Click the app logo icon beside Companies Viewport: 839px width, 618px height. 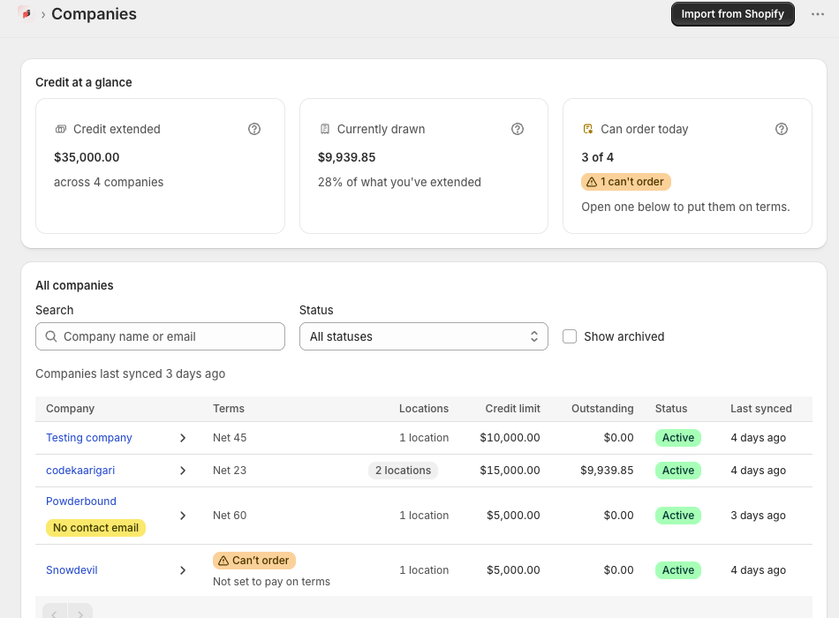click(x=26, y=14)
